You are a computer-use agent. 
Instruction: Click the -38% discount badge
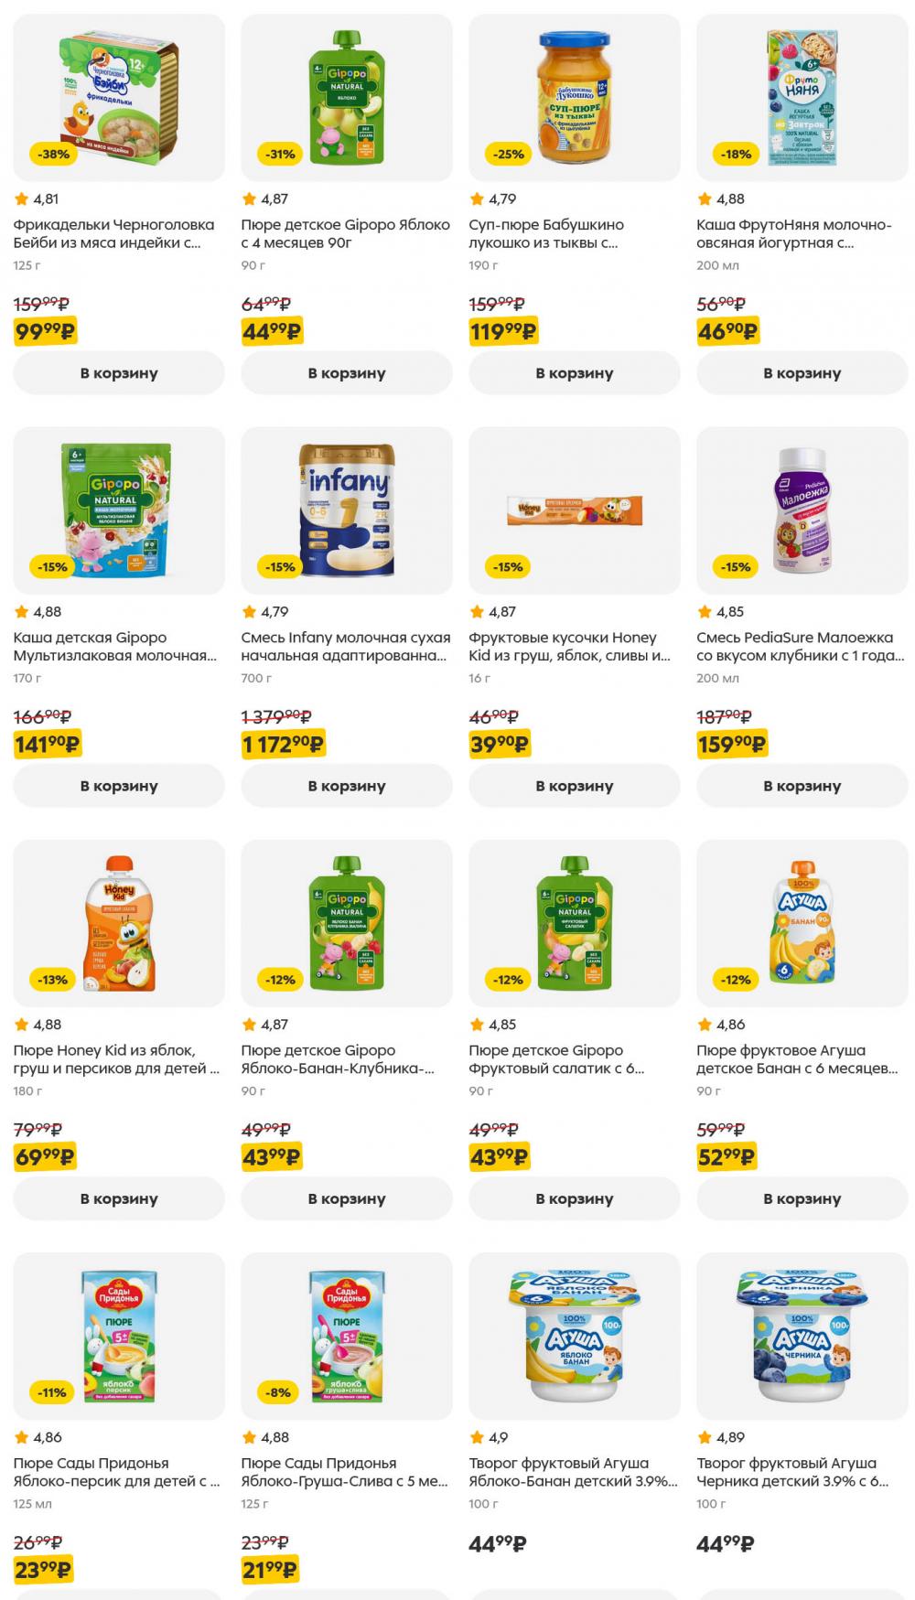[x=53, y=154]
